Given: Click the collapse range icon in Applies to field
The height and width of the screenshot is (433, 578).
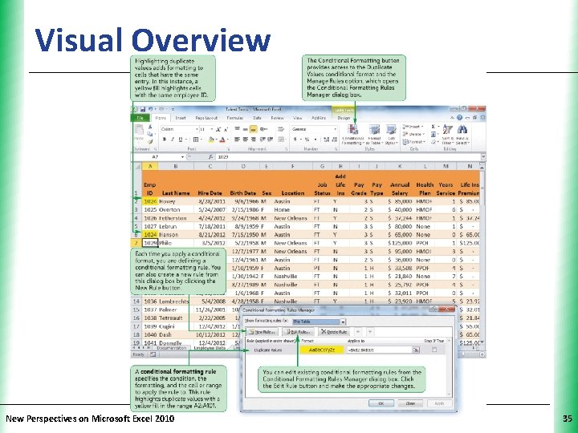Looking at the screenshot, I should pos(416,350).
